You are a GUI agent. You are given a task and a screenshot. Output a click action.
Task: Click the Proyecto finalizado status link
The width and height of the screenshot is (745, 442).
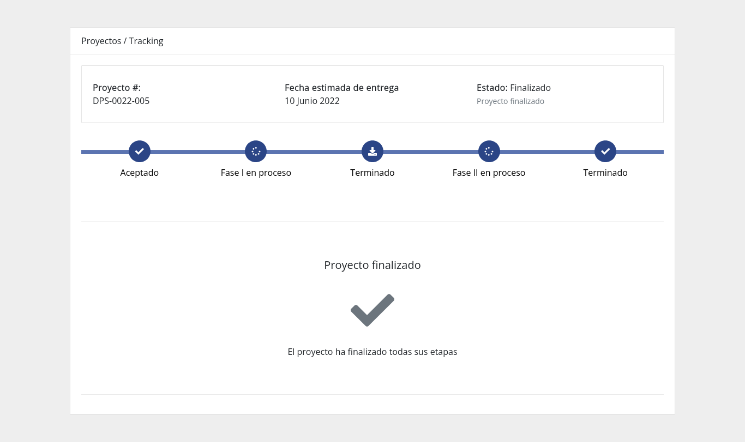click(x=510, y=101)
